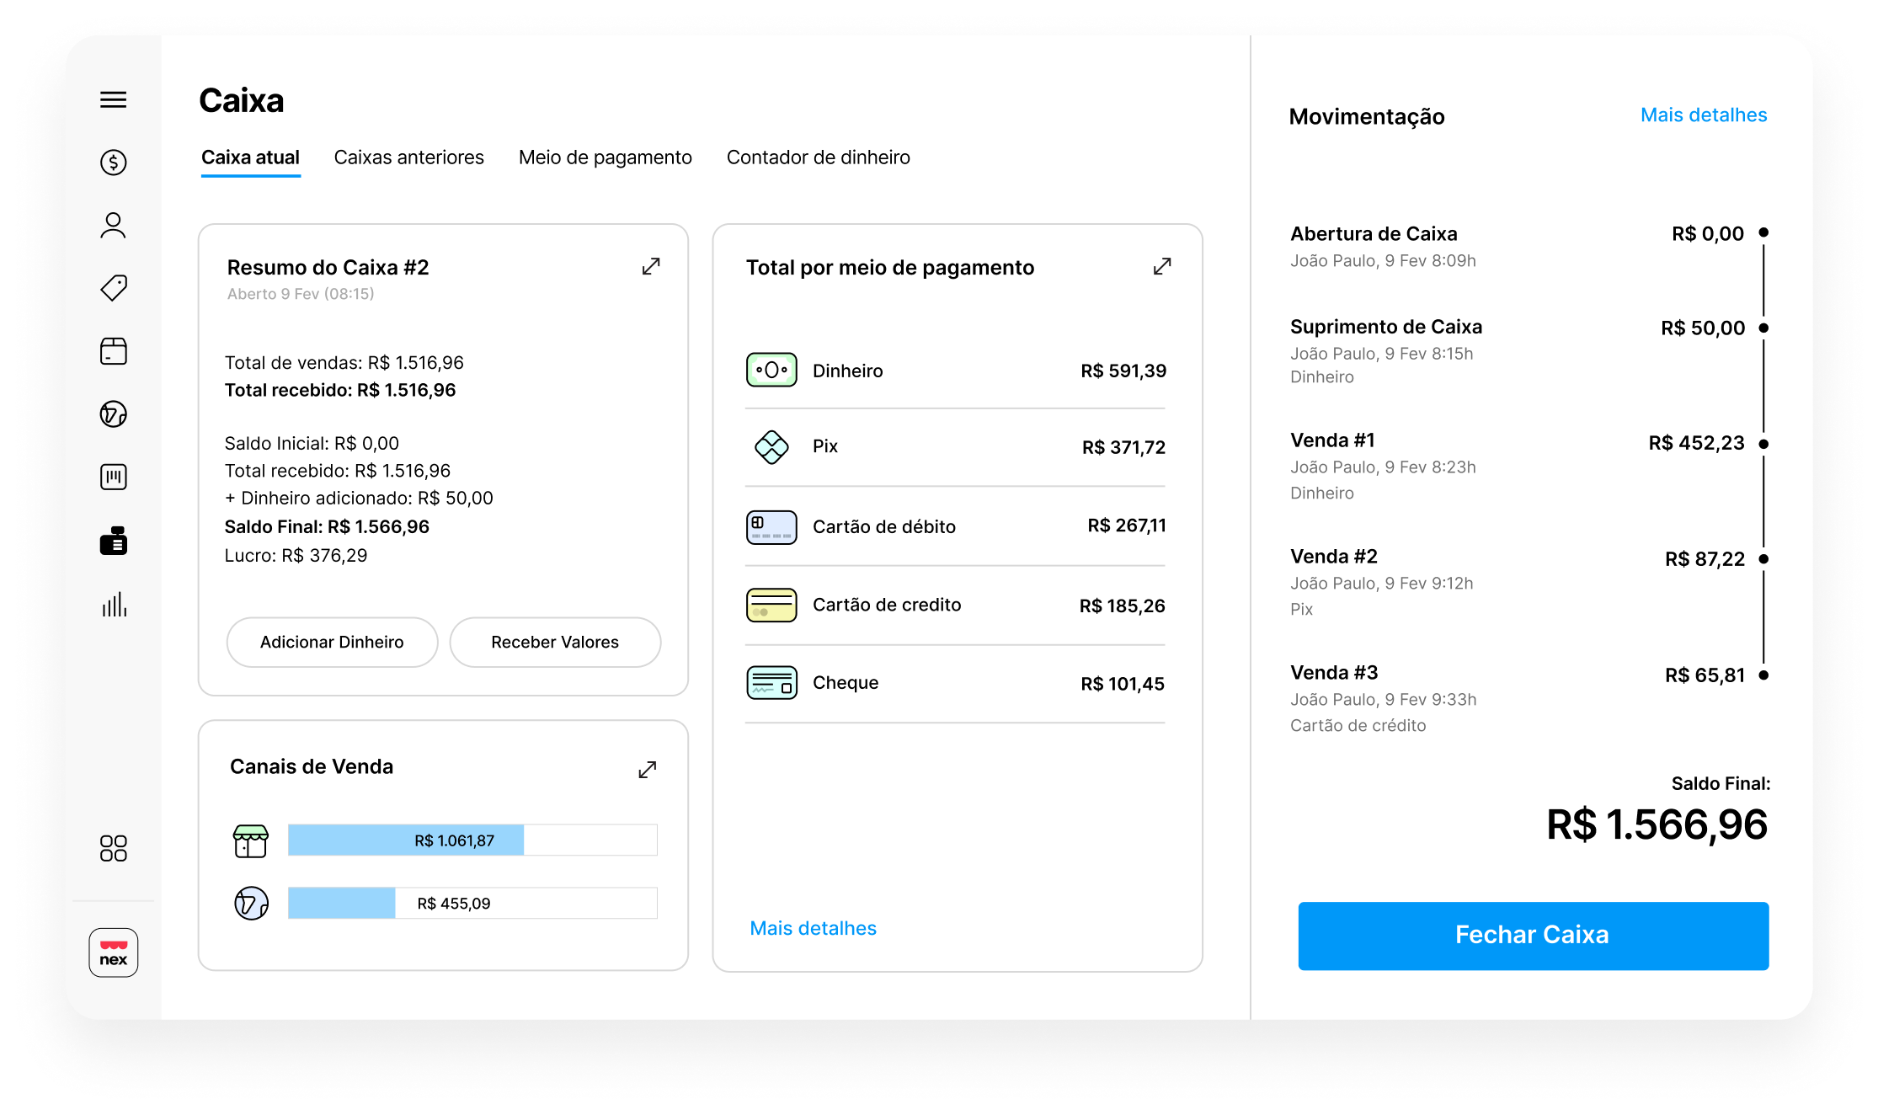Open the Contador de dinheiro tab

pyautogui.click(x=818, y=157)
